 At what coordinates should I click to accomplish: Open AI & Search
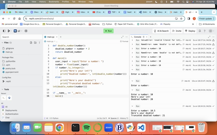coord(161,31)
